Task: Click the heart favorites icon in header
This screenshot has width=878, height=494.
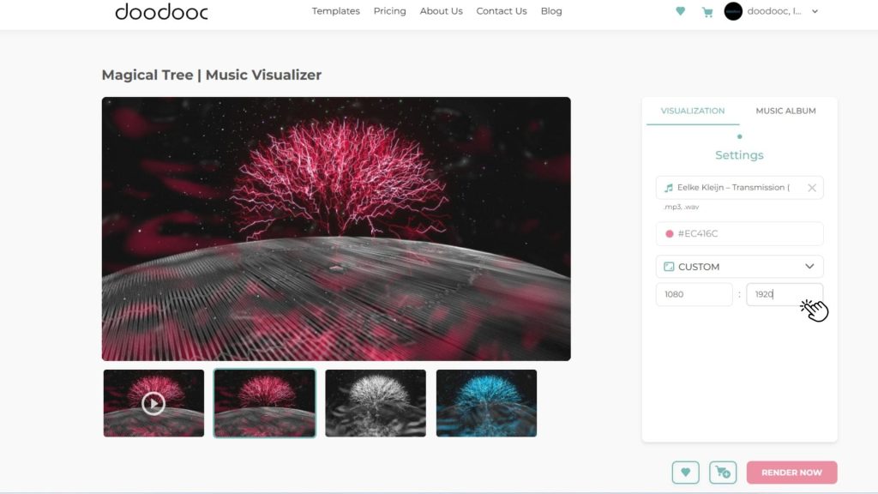Action: click(x=680, y=12)
